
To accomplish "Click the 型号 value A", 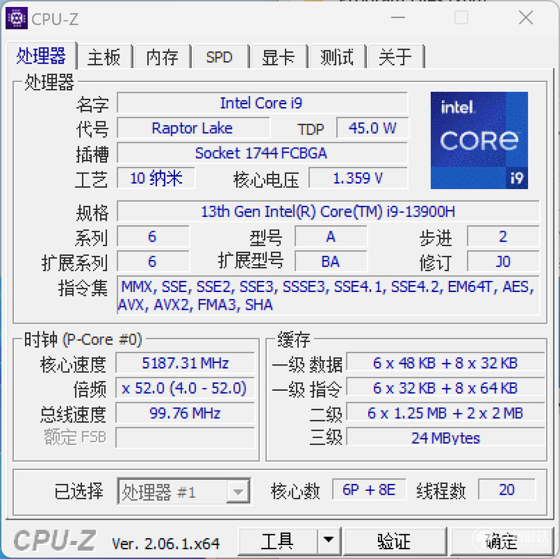I will (x=330, y=237).
